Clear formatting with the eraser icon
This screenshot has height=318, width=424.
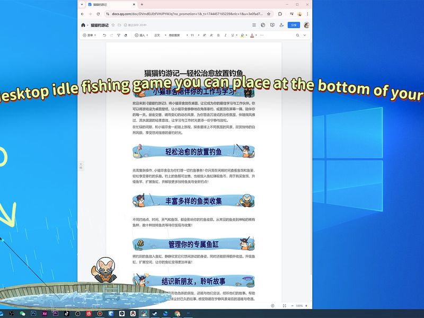126,35
